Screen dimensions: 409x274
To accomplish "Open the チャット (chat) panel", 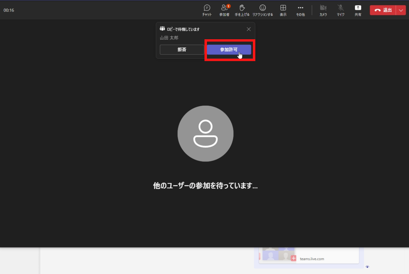I will 207,10.
